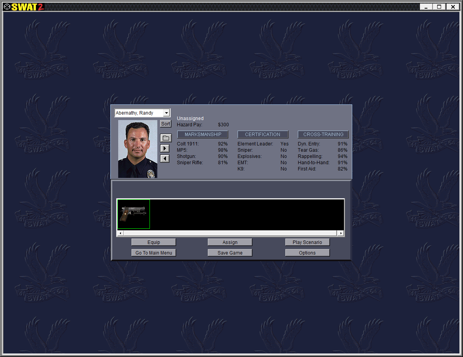This screenshot has height=357, width=463.
Task: Open the CERTIFICATION section
Action: [x=263, y=135]
